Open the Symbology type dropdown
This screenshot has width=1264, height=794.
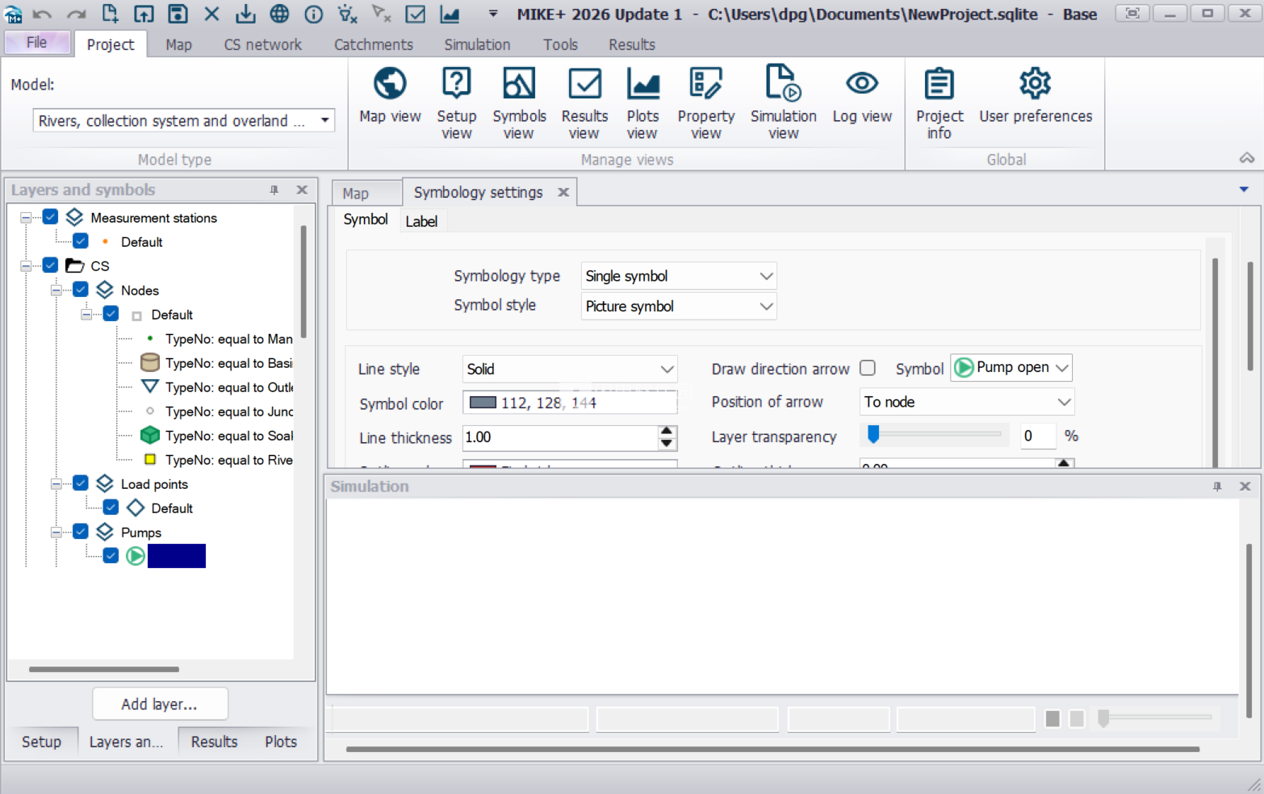[x=679, y=276]
